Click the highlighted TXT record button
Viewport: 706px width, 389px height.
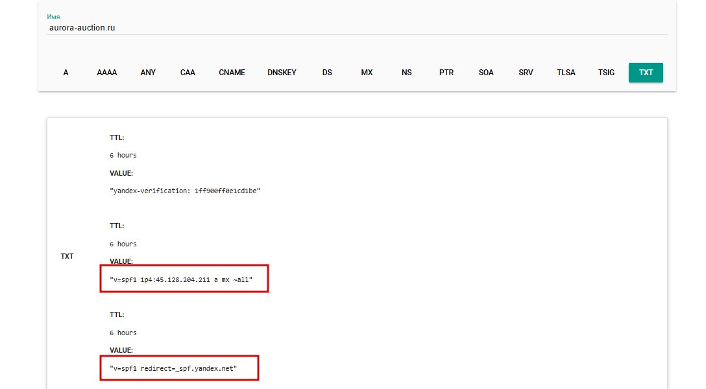646,73
